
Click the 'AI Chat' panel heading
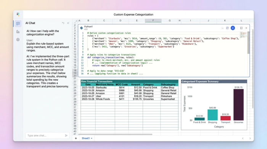tap(30, 23)
